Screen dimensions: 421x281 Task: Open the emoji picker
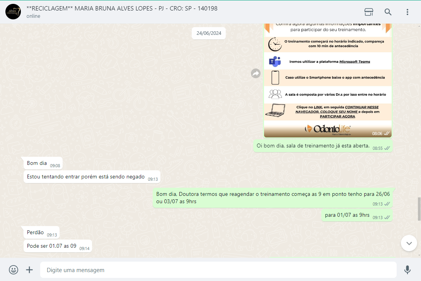point(14,270)
